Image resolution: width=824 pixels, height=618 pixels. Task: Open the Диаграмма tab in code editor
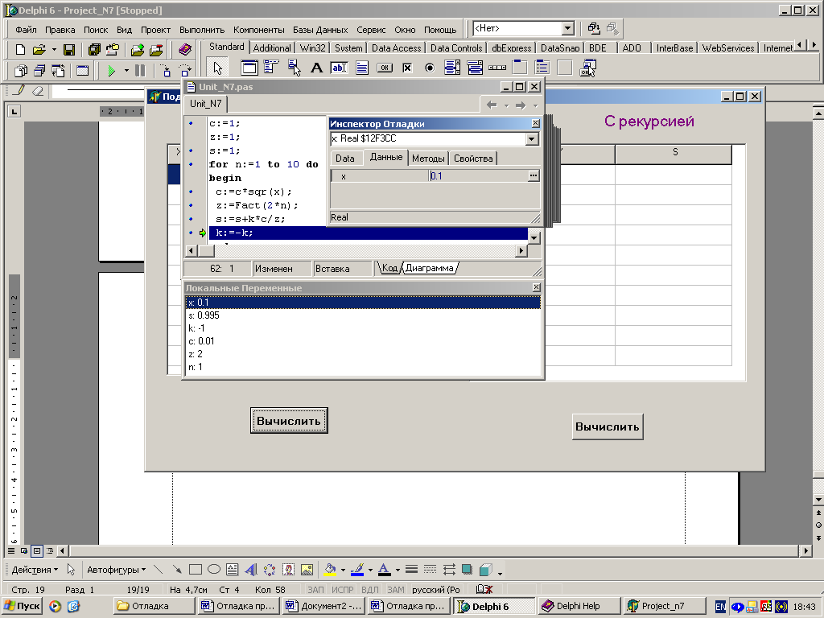click(x=430, y=268)
